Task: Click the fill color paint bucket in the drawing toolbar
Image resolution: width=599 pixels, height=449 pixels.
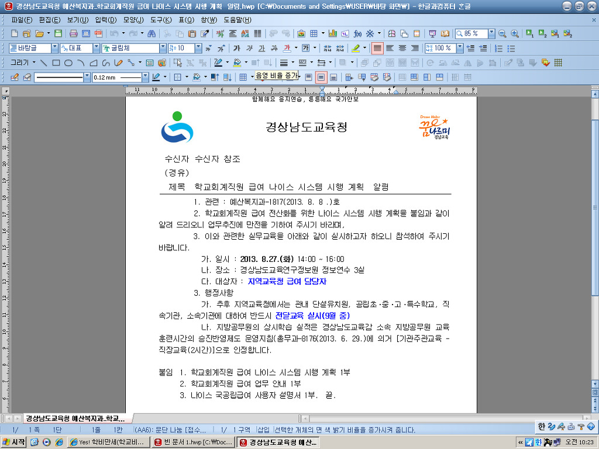Action: (x=237, y=63)
